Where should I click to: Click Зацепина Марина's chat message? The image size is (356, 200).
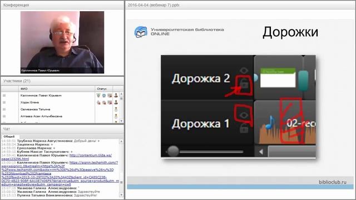coord(27,144)
